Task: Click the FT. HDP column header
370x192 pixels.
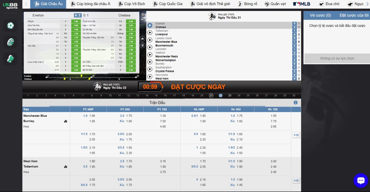Action: click(x=88, y=109)
